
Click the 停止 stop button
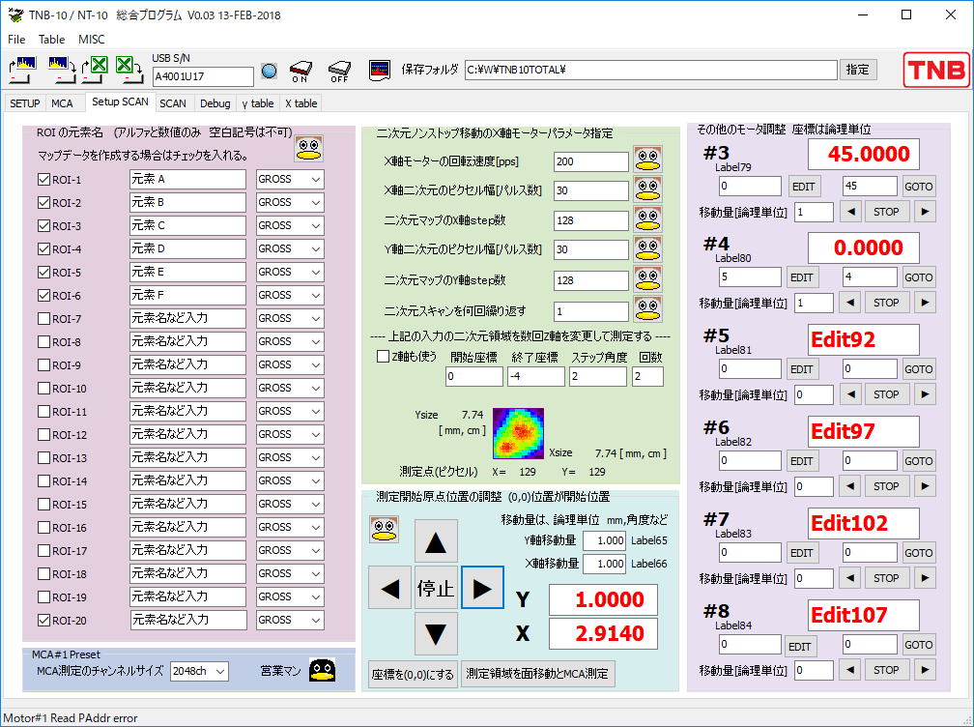(x=436, y=588)
